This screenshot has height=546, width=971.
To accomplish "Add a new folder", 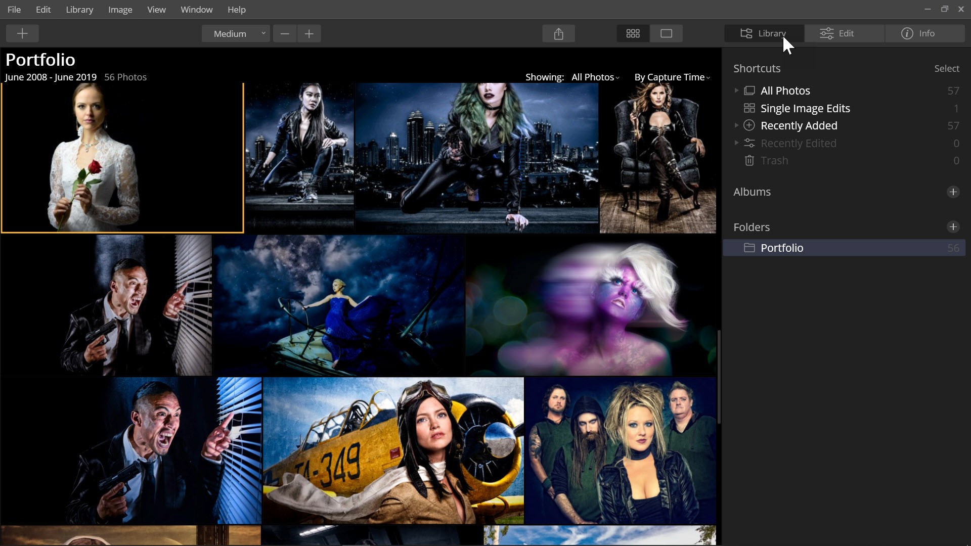I will (x=953, y=227).
